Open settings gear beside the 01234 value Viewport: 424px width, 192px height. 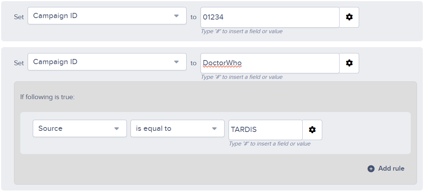(x=349, y=17)
